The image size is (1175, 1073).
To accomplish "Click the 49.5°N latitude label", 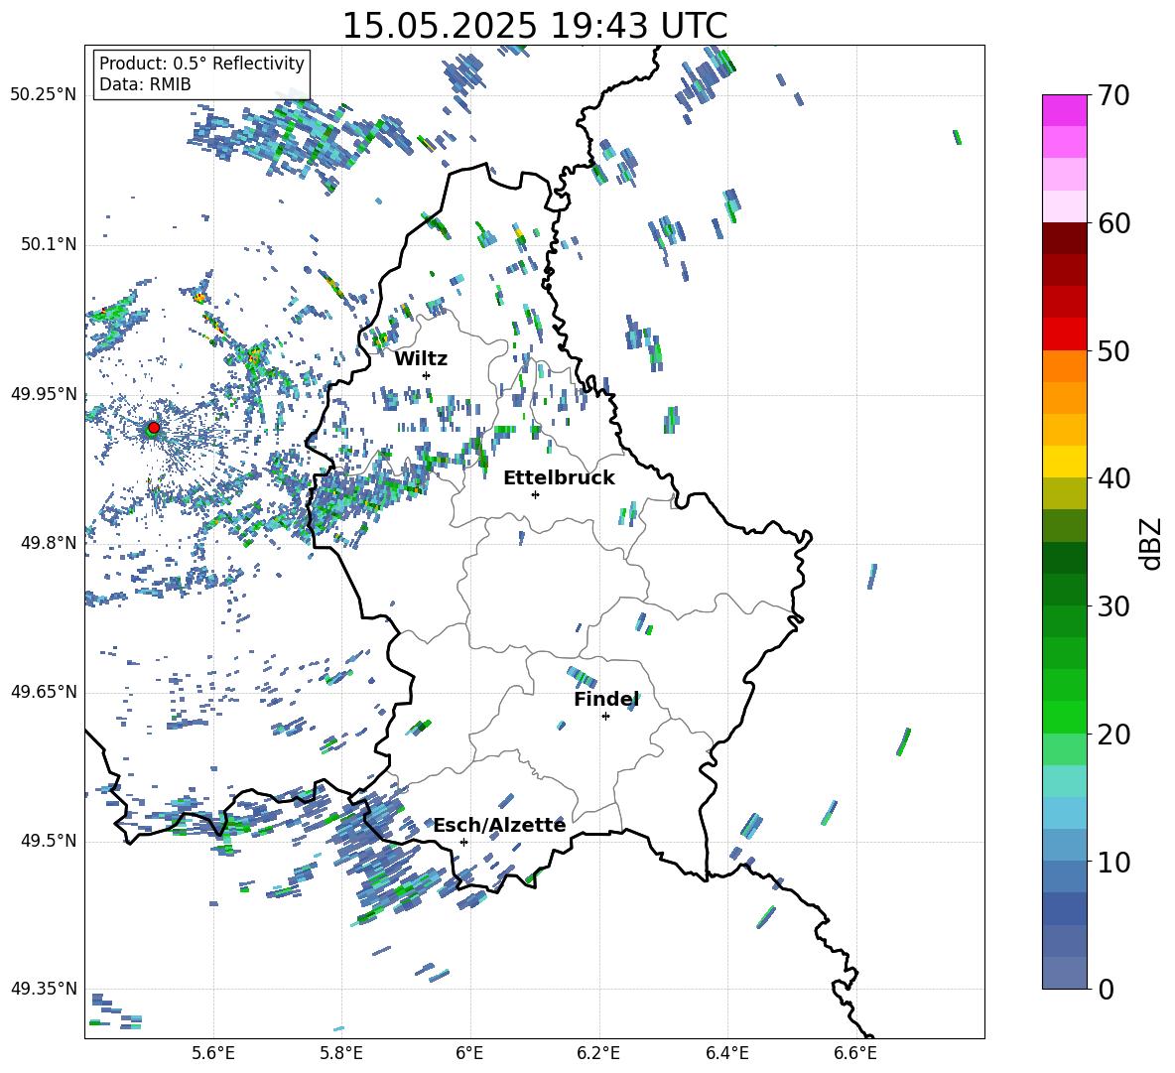I will 49,842.
